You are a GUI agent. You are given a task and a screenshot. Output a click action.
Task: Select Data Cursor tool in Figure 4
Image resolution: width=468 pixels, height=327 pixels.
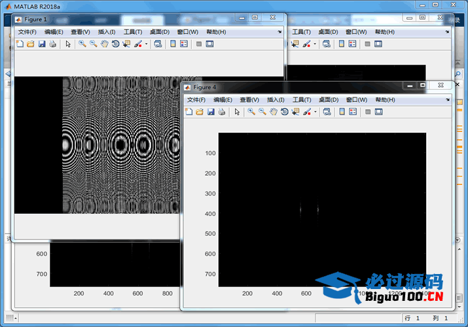pyautogui.click(x=295, y=112)
